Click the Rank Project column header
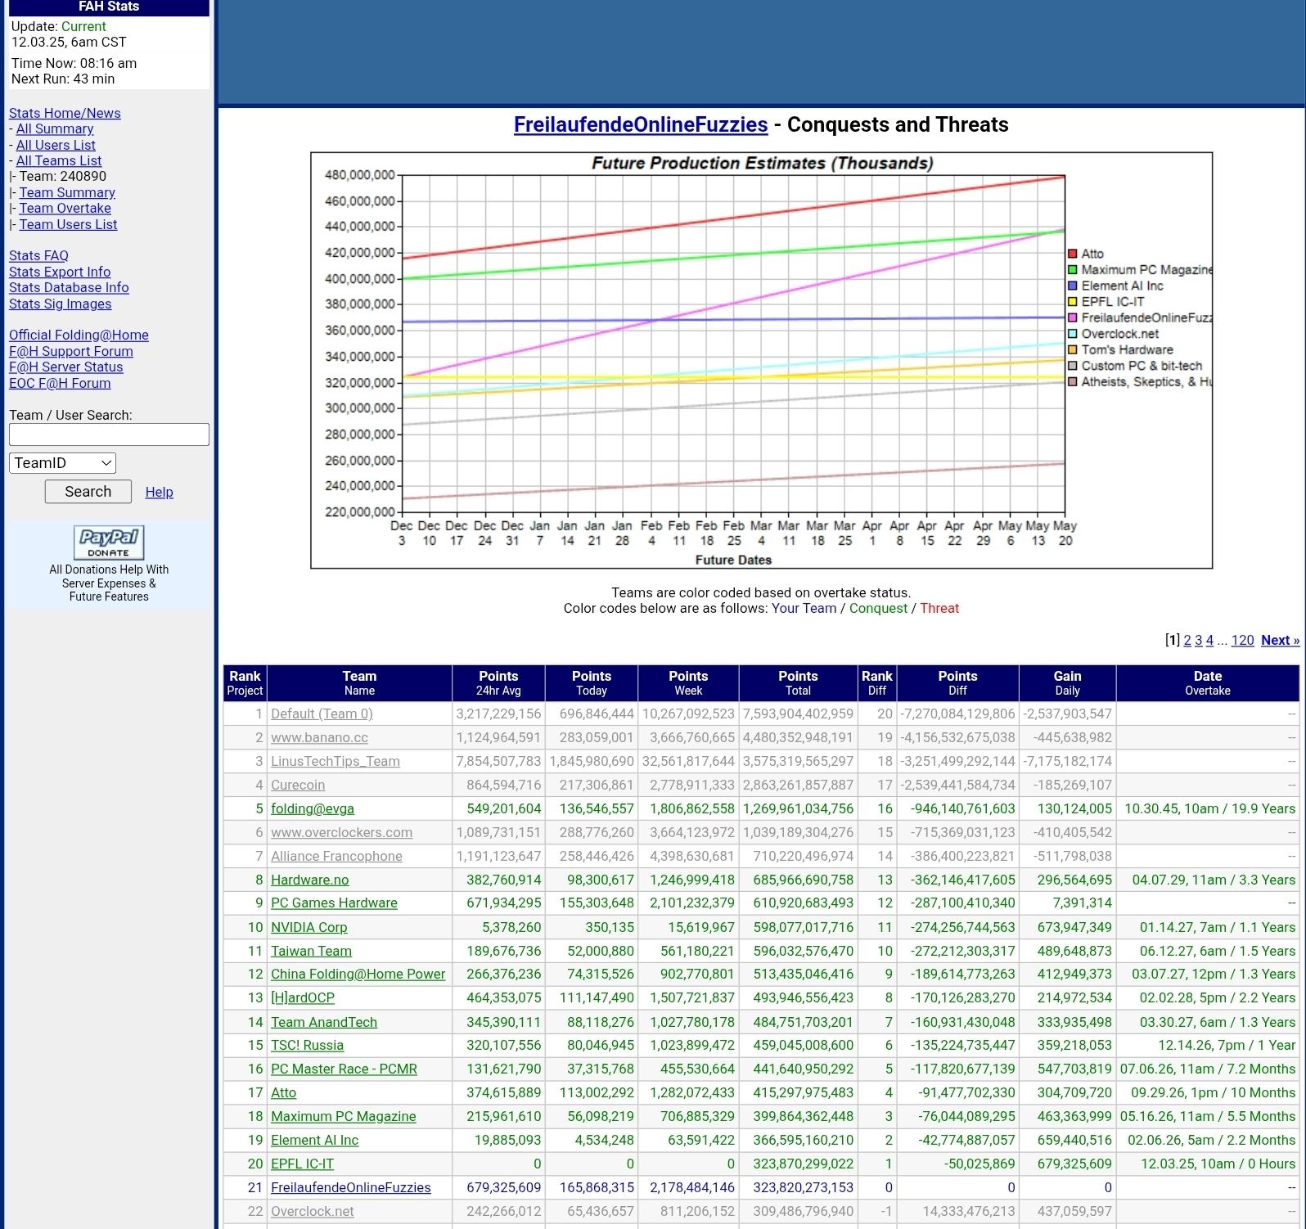The width and height of the screenshot is (1306, 1229). click(x=245, y=682)
